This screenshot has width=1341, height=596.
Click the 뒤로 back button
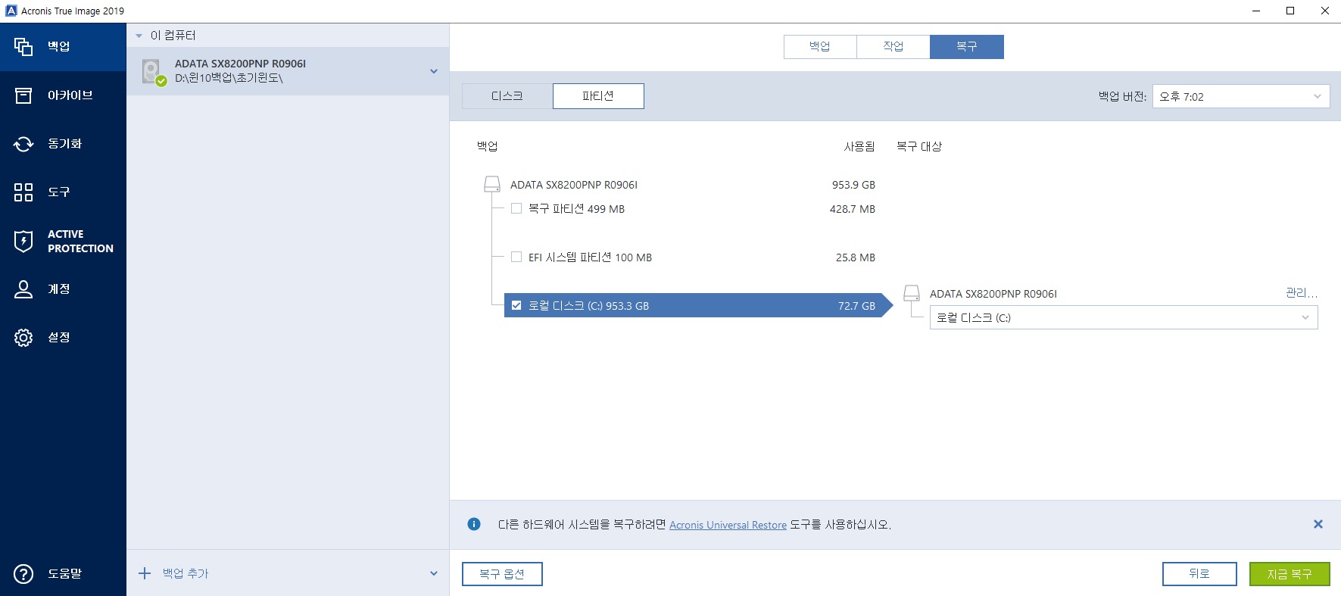[1199, 574]
